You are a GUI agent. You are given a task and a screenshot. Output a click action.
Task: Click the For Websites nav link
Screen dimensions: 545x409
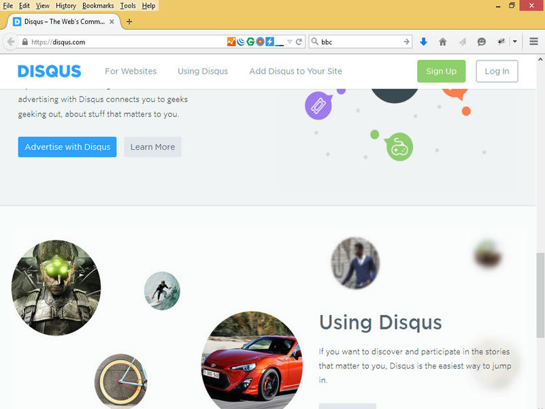pos(131,71)
